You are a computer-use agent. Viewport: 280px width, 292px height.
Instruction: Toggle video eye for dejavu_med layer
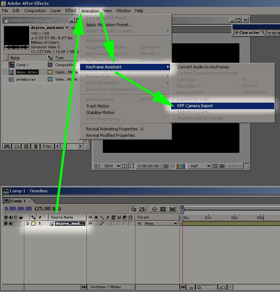tap(6, 224)
